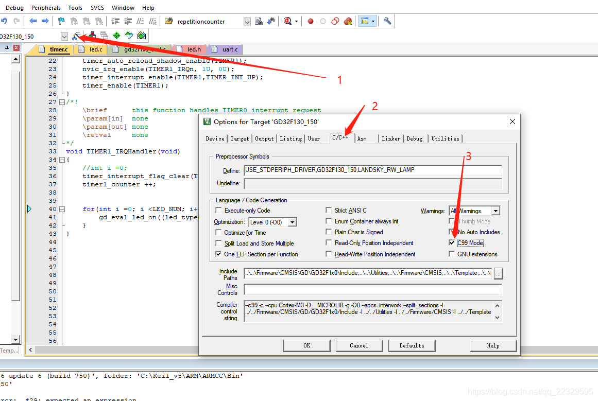Screen dimensions: 598x401
Task: Start the debug session magnifier icon
Action: [287, 21]
